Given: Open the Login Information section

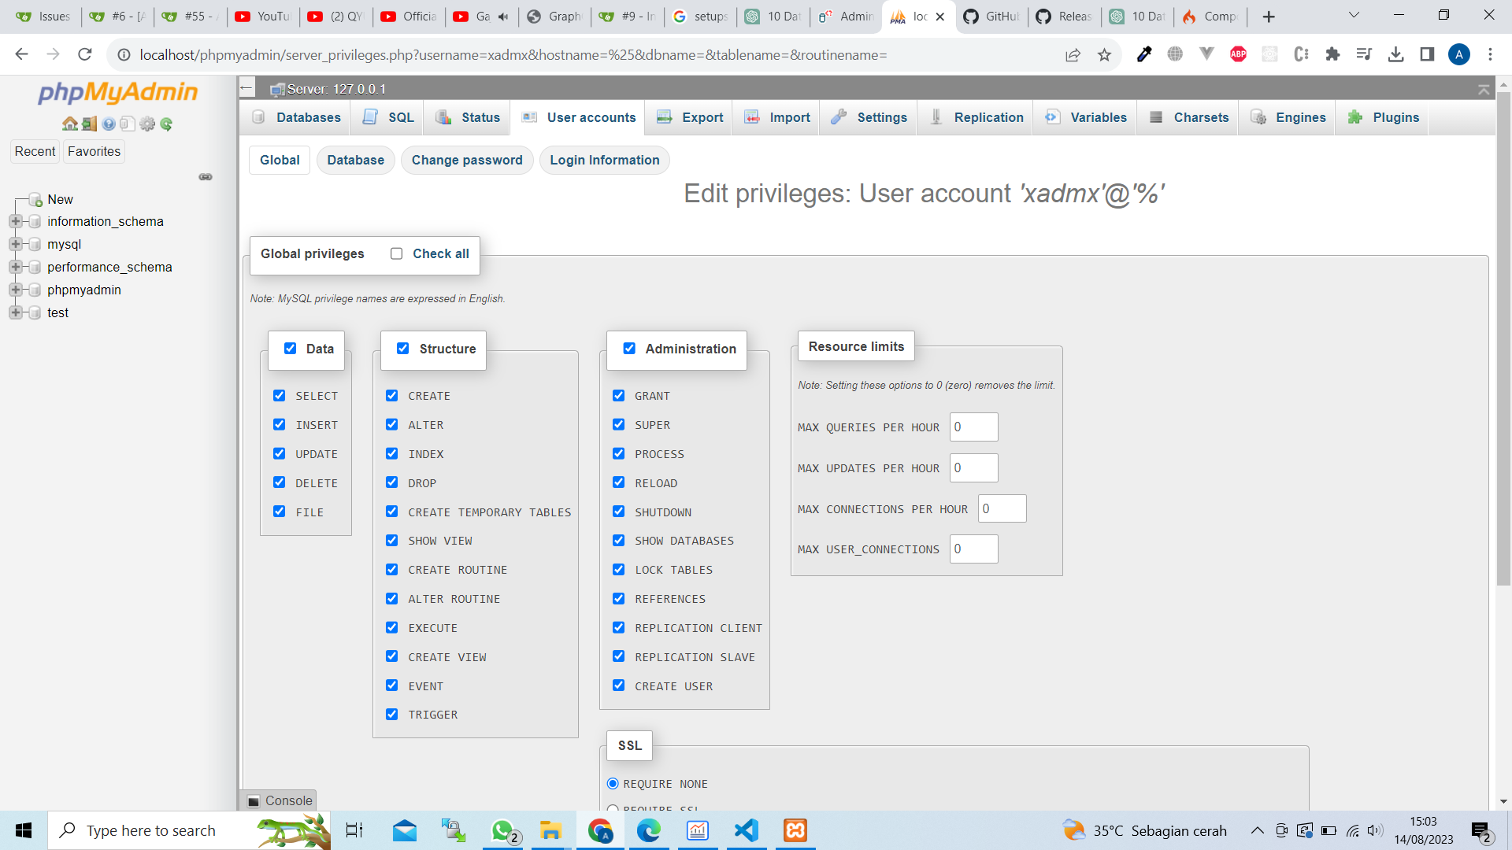Looking at the screenshot, I should (605, 160).
